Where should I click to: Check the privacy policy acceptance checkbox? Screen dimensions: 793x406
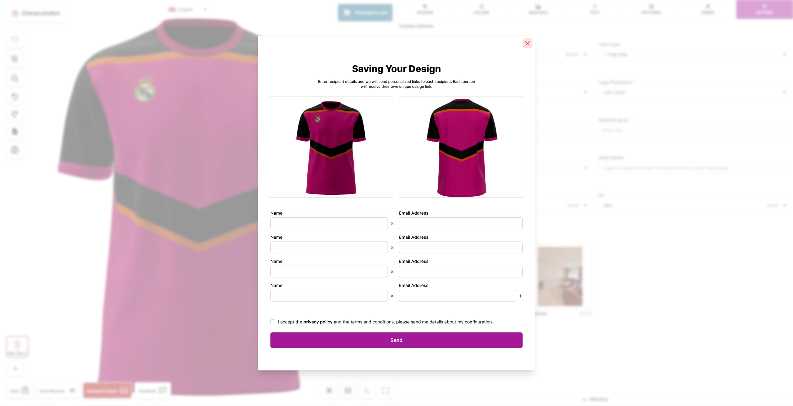(x=273, y=322)
